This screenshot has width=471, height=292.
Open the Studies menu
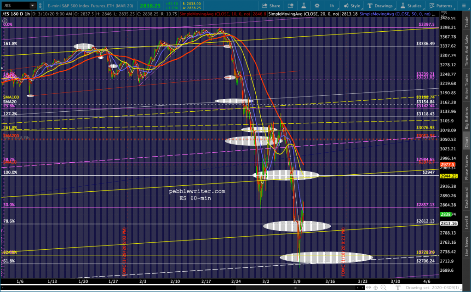(x=411, y=6)
